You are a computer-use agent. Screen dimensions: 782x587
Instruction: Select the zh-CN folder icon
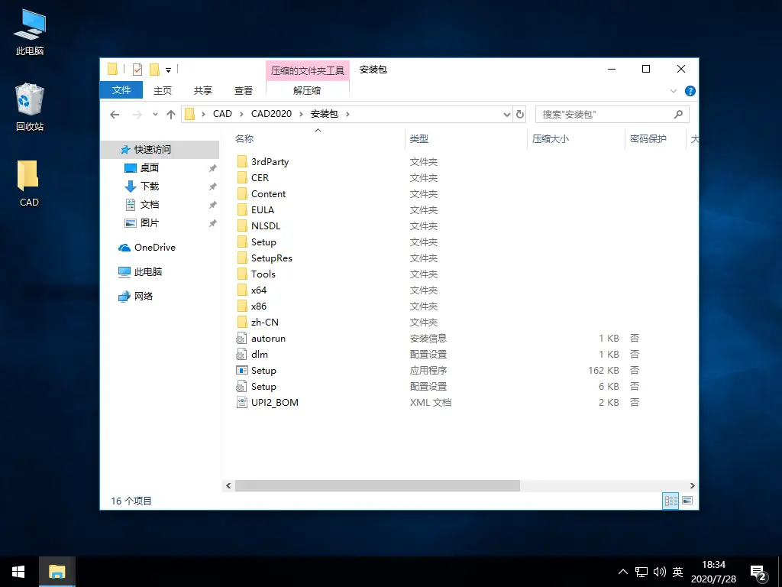pos(242,322)
